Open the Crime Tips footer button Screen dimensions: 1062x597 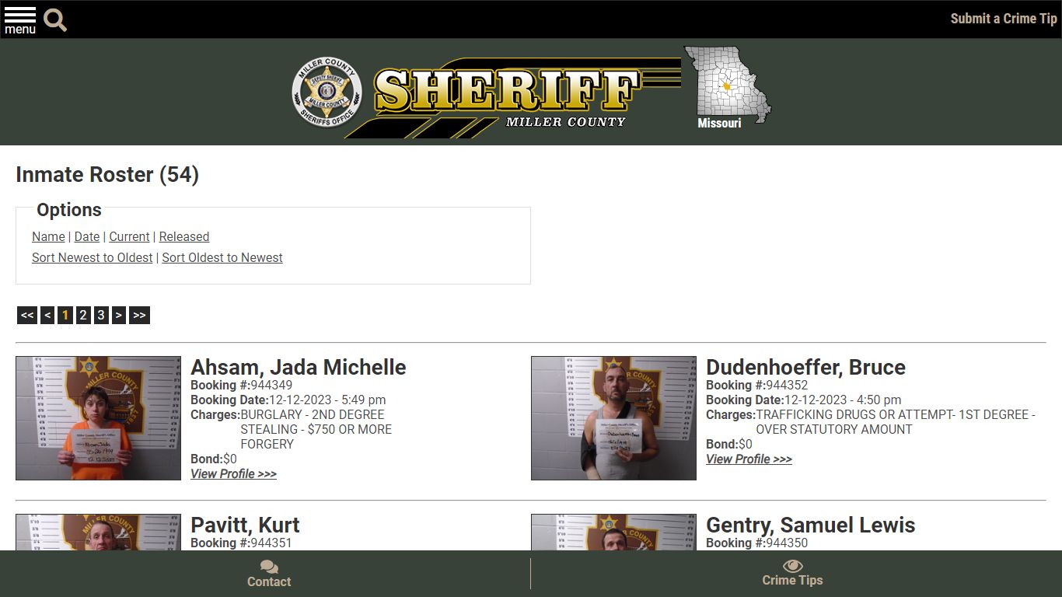click(792, 574)
